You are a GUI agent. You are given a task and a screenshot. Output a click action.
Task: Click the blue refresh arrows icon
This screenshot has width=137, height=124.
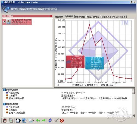(x=50, y=120)
